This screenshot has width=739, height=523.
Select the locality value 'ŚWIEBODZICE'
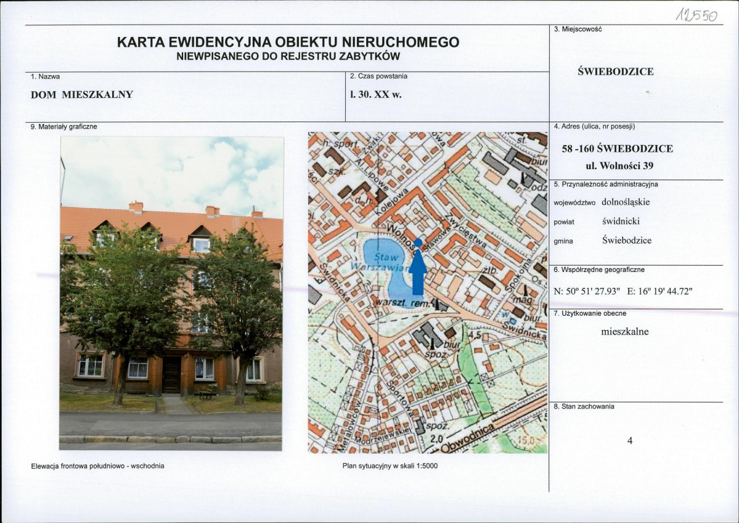coord(616,72)
